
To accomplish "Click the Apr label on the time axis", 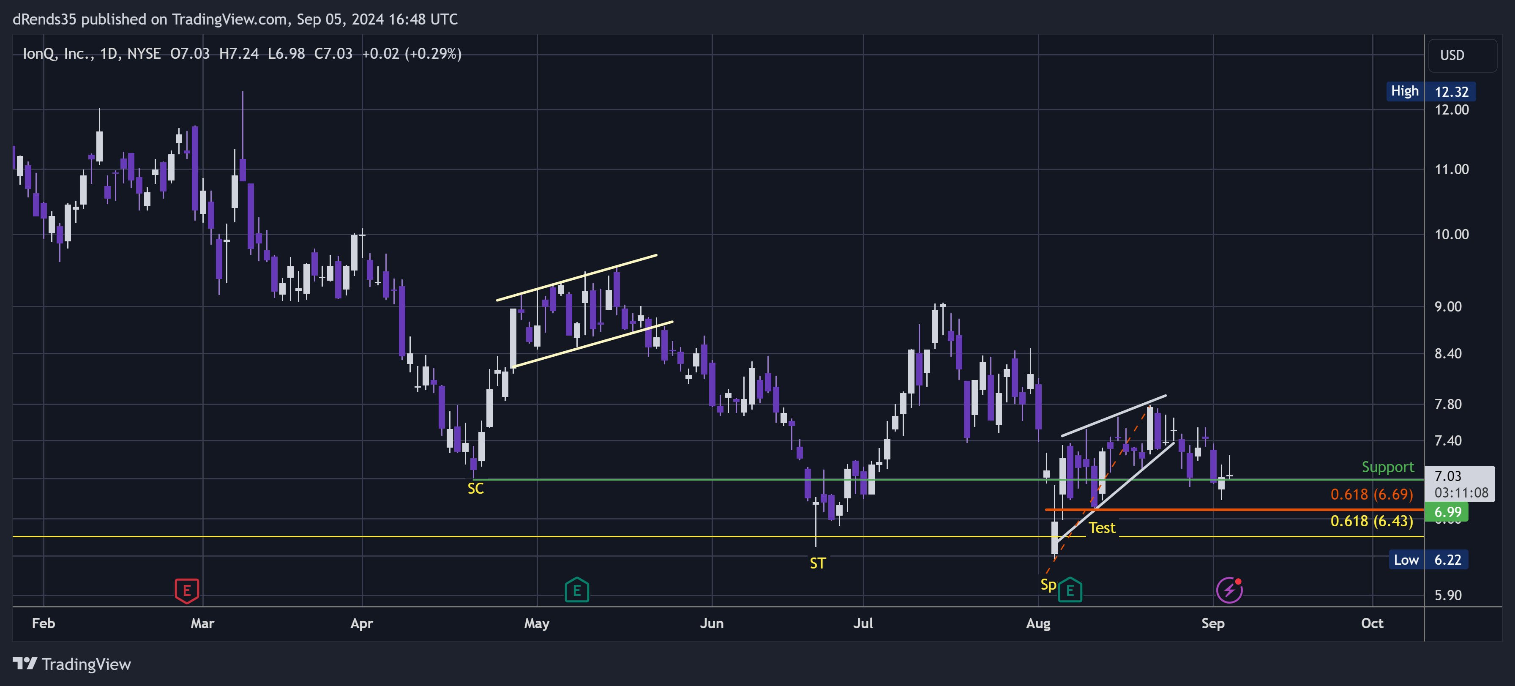I will [362, 623].
